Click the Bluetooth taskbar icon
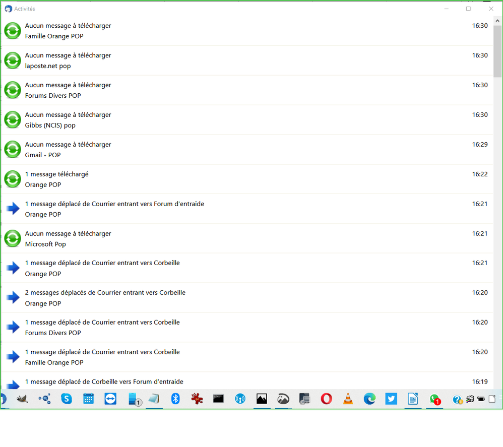The image size is (503, 447). click(x=175, y=399)
